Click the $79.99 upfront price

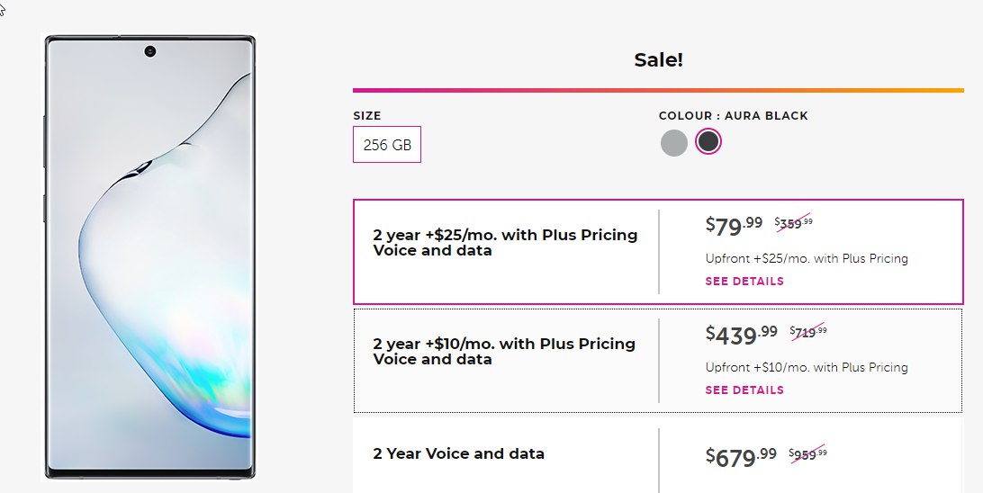pyautogui.click(x=734, y=226)
